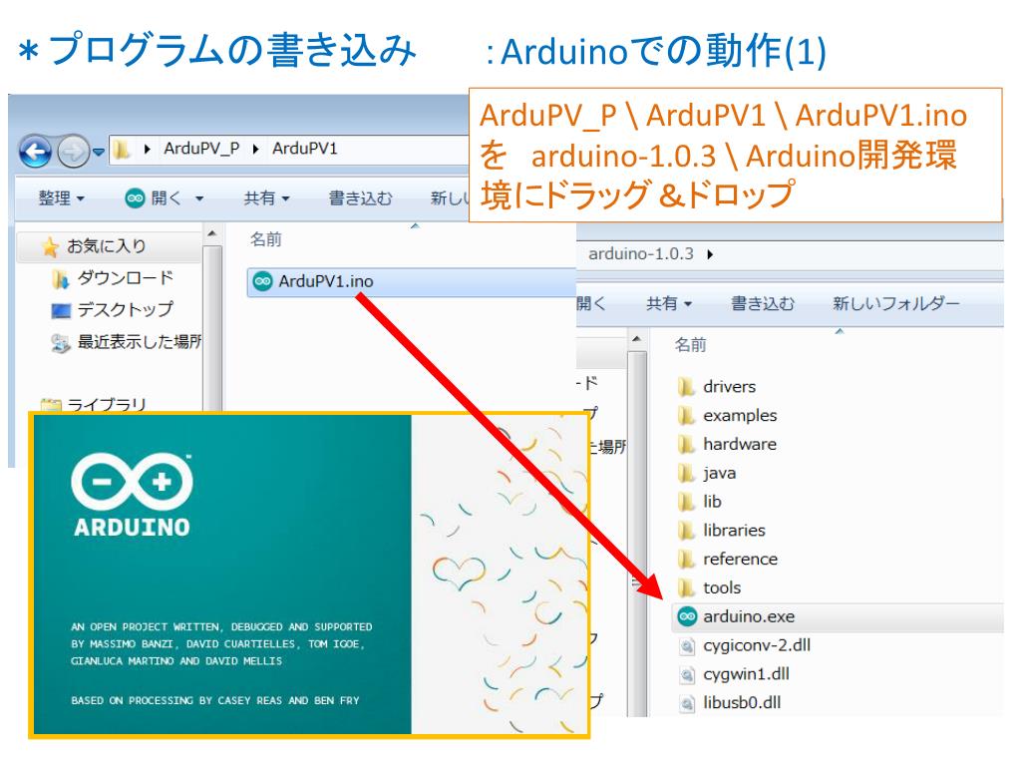Click 書き込む in ArduPV1 window toolbar

[x=360, y=198]
